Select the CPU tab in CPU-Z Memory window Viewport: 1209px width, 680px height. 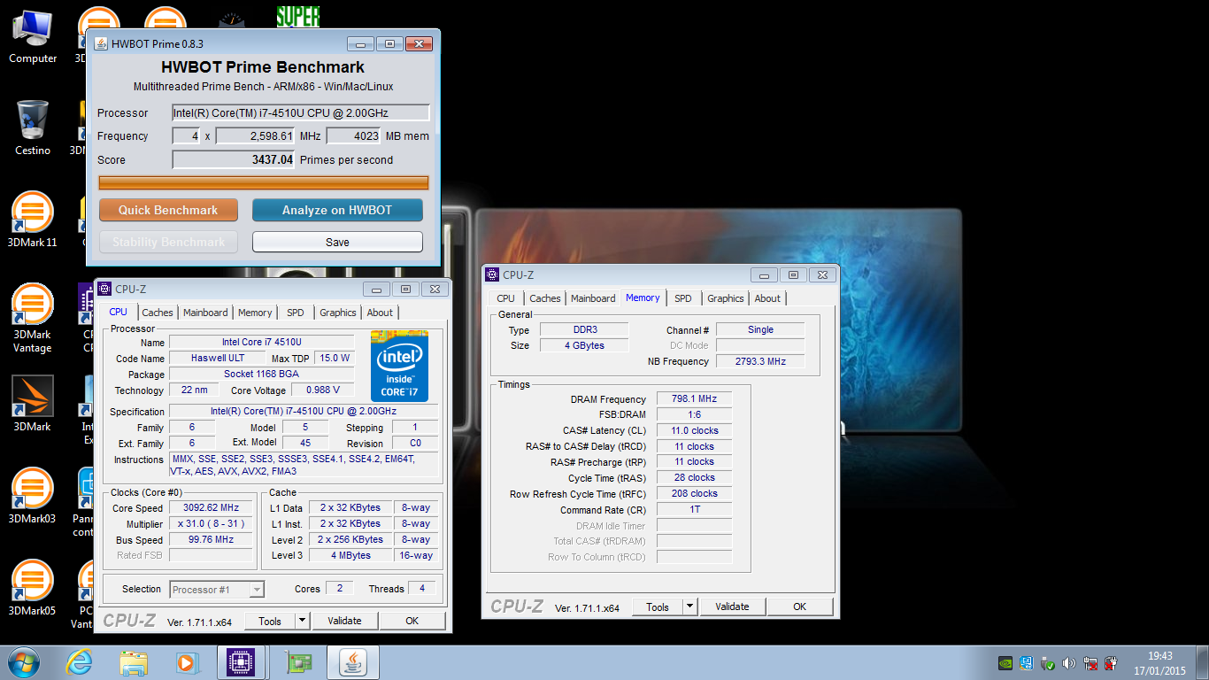tap(505, 298)
